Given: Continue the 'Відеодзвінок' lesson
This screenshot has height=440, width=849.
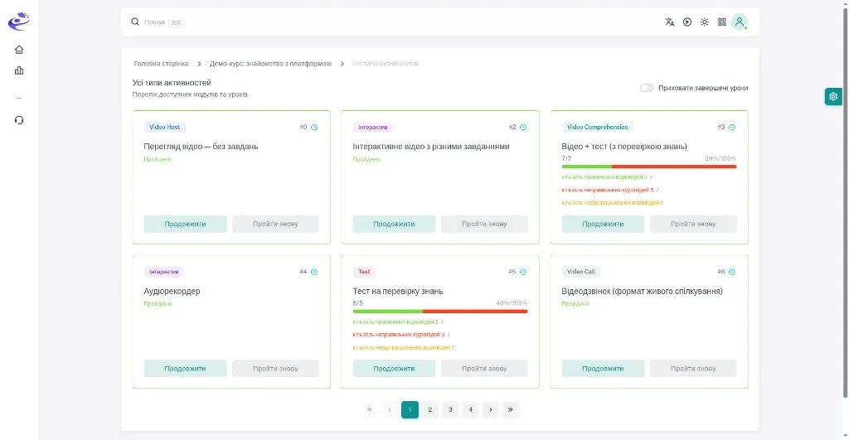Looking at the screenshot, I should (604, 369).
